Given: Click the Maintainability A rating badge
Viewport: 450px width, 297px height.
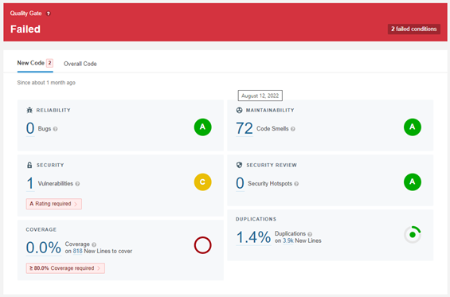Looking at the screenshot, I should tap(413, 127).
